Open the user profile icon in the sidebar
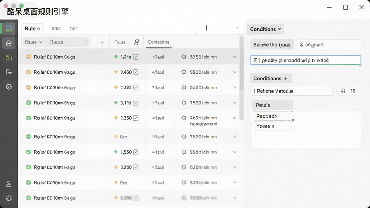The width and height of the screenshot is (370, 208). point(9,184)
